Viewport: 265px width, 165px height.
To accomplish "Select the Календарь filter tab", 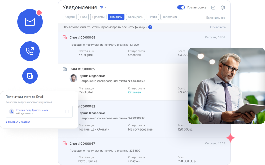I will pyautogui.click(x=135, y=17).
